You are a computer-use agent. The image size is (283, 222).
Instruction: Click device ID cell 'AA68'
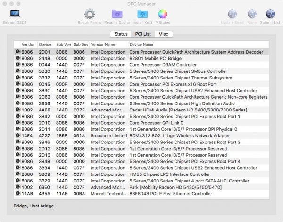click(x=44, y=110)
